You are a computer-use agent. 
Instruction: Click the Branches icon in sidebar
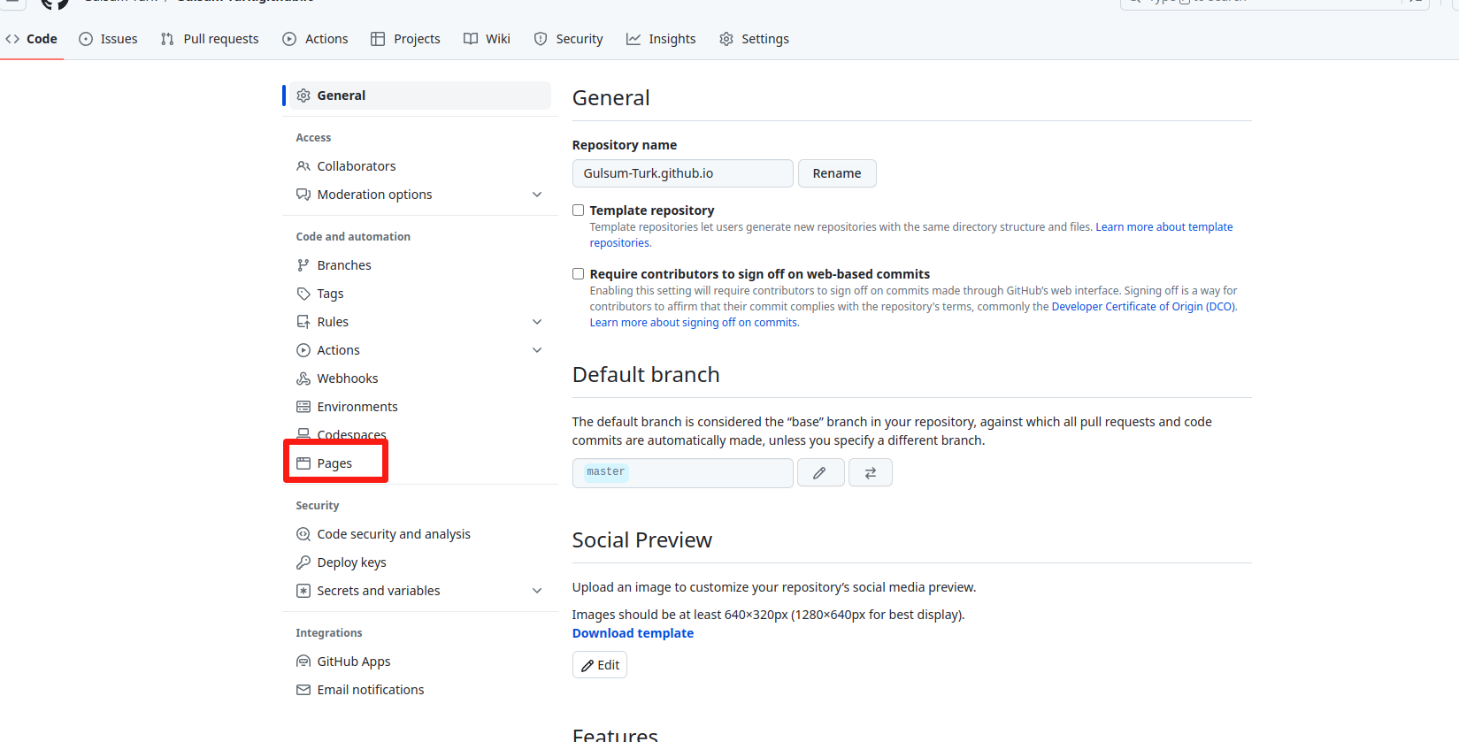pos(303,265)
